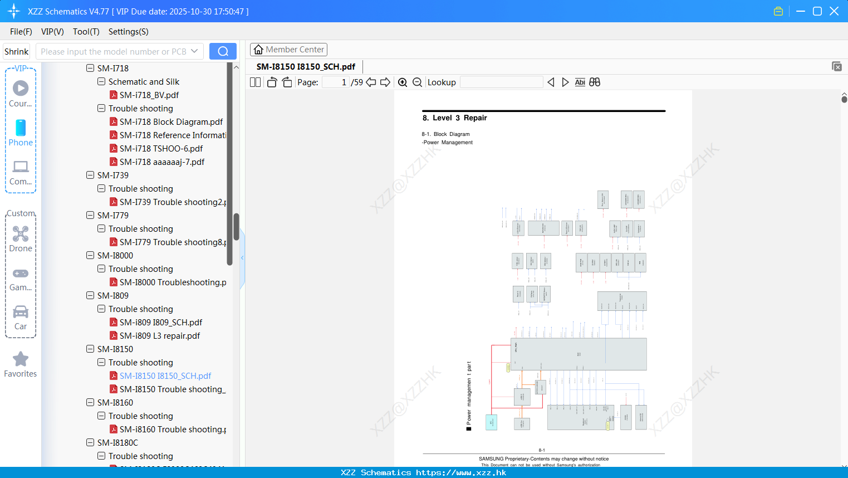The height and width of the screenshot is (478, 848).
Task: Open SM-i718 aaaaaaj-7.pdf
Action: [161, 162]
